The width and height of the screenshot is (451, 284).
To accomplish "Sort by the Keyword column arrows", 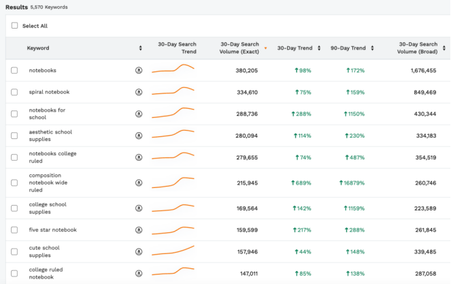I will click(x=140, y=48).
